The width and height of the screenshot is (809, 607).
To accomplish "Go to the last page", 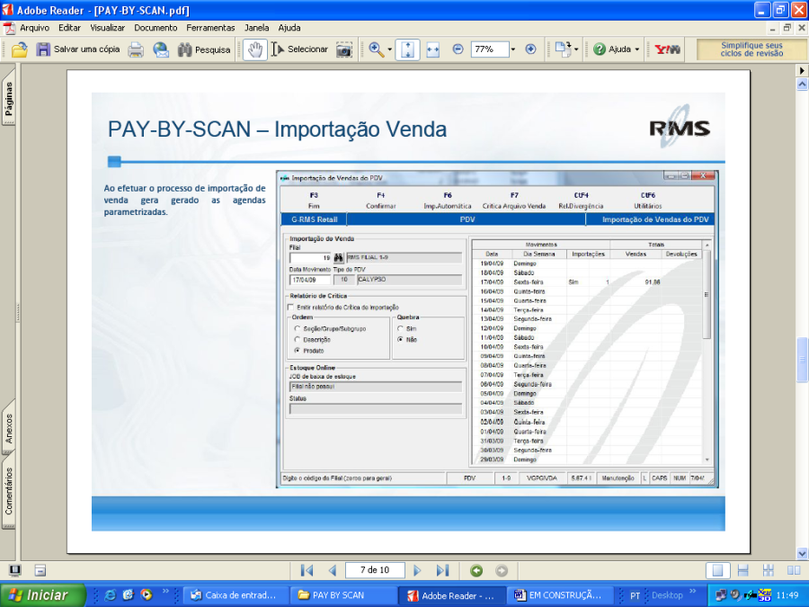I will tap(442, 570).
